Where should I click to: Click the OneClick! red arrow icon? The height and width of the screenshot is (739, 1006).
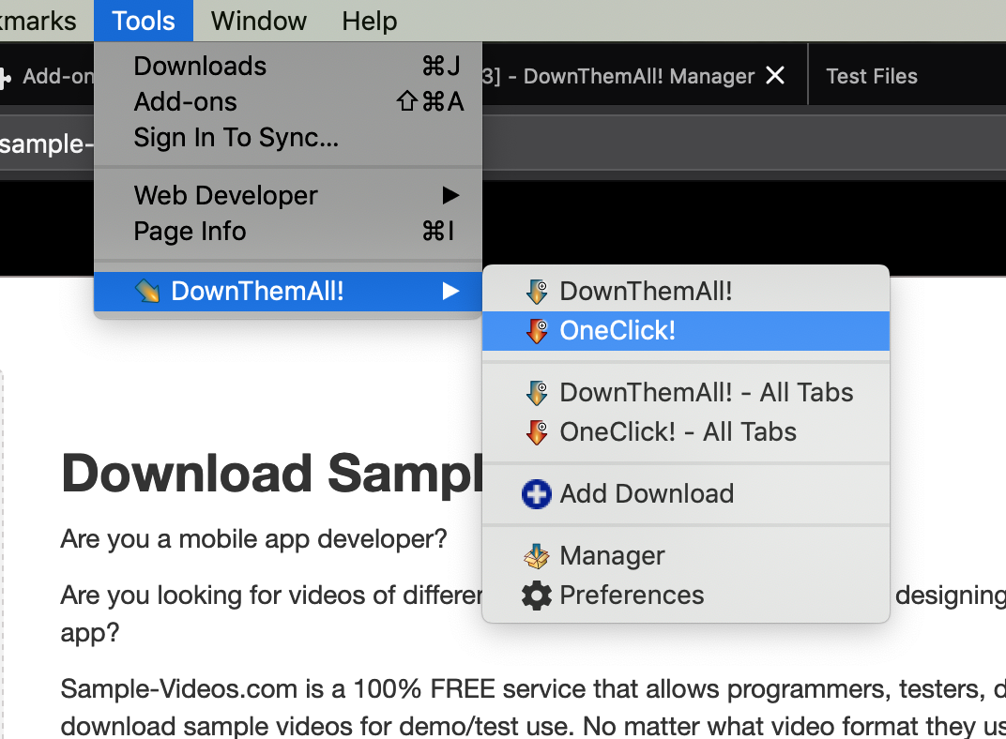(x=537, y=331)
